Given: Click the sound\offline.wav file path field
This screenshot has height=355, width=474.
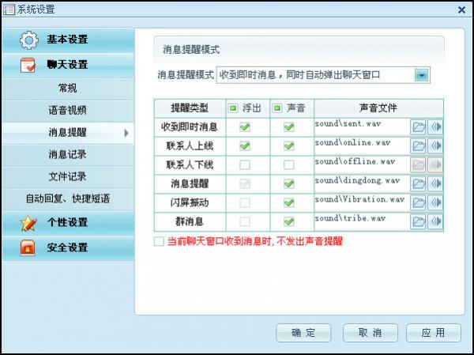Looking at the screenshot, I should pos(361,164).
